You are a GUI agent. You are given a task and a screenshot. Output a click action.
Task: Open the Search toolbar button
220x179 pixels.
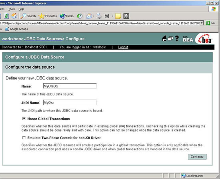pos(28,16)
